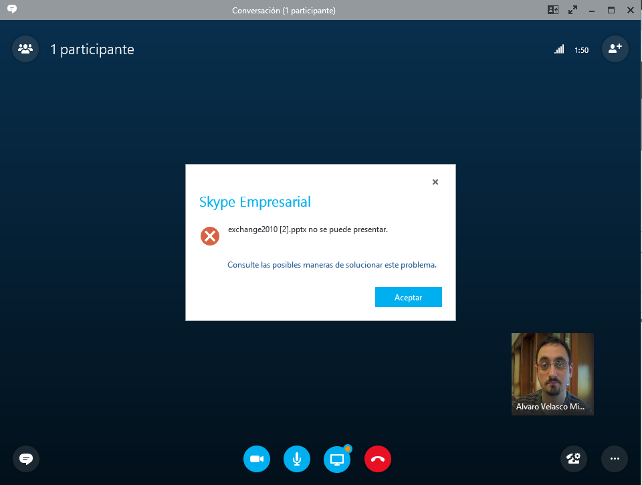Screen dimensions: 642x485
Task: Hang up with the red phone button
Action: click(377, 459)
